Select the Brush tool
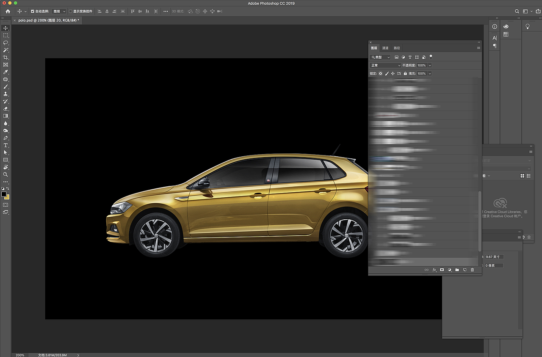This screenshot has height=357, width=542. click(6, 87)
